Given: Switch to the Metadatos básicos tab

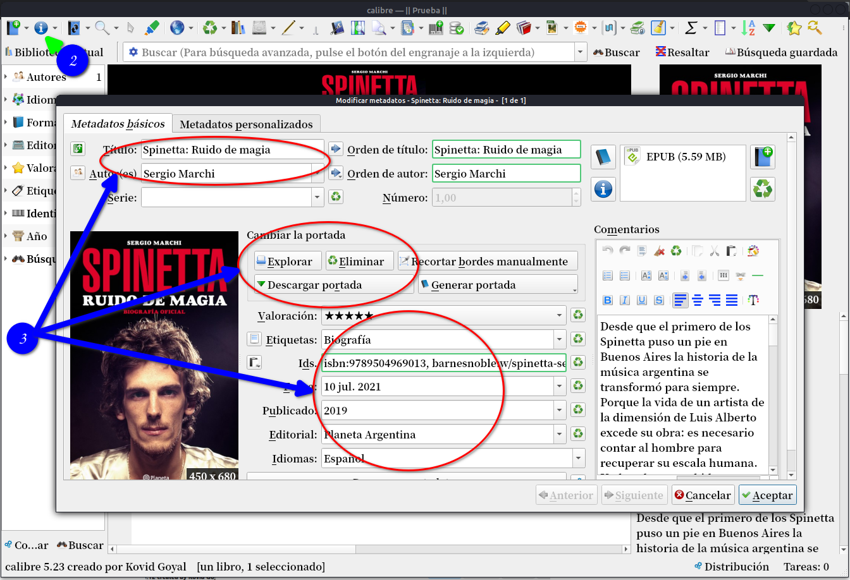Looking at the screenshot, I should pyautogui.click(x=118, y=124).
